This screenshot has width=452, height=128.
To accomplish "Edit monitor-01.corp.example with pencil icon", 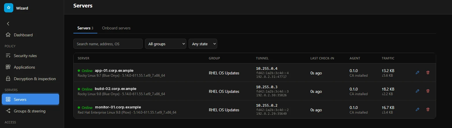I will pyautogui.click(x=417, y=110).
